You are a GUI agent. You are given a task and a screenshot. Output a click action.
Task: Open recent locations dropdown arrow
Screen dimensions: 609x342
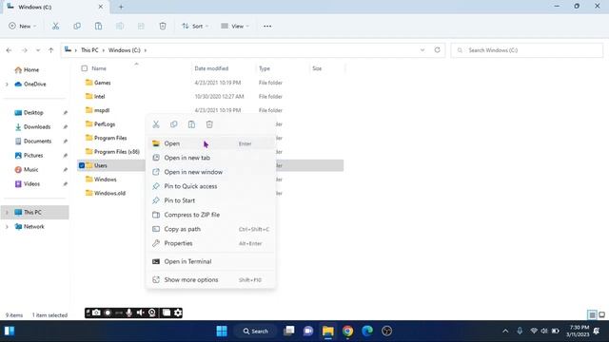tap(38, 50)
